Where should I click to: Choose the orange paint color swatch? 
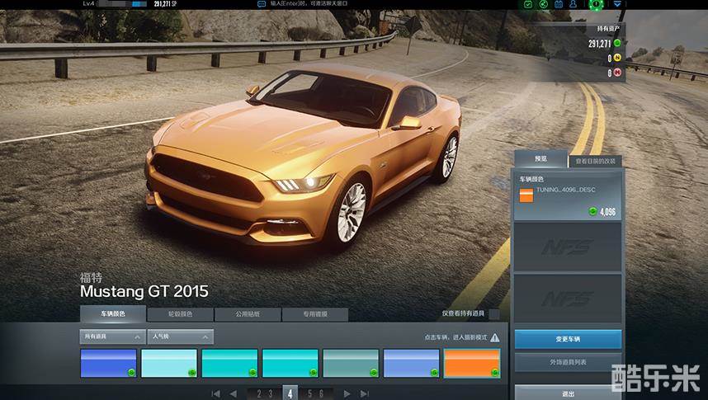(x=471, y=363)
